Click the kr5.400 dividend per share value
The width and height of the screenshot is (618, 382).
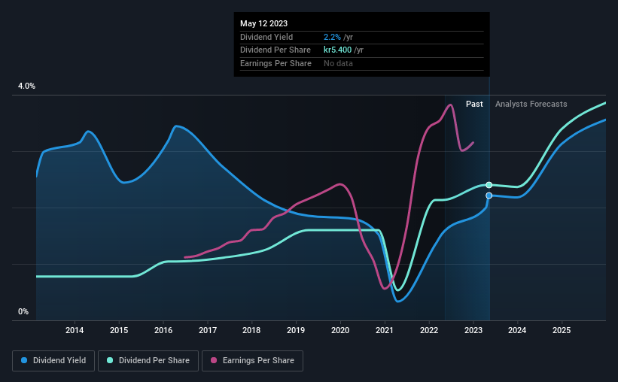pos(337,50)
